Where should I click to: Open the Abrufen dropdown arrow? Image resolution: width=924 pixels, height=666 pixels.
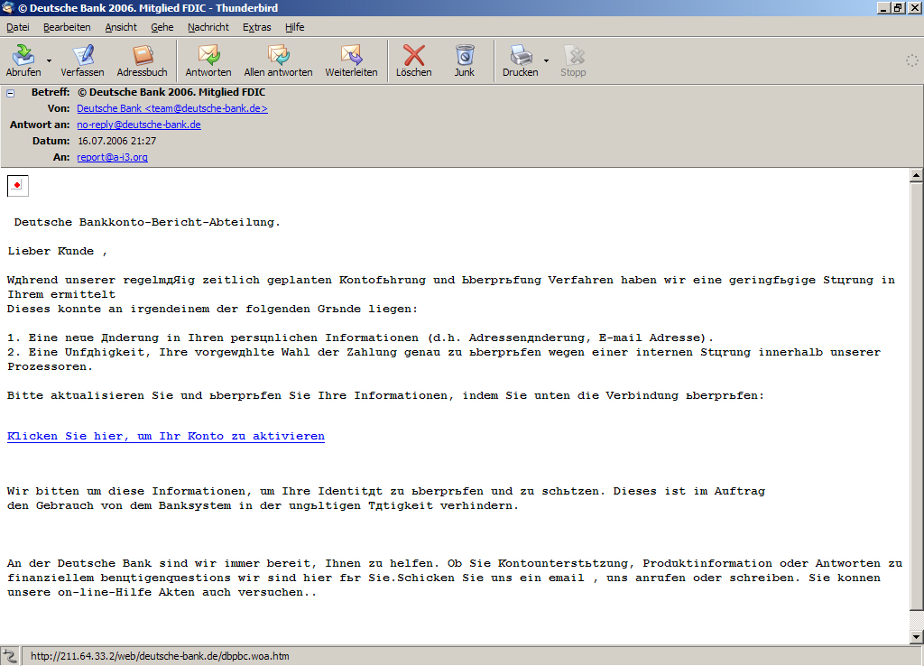point(49,60)
